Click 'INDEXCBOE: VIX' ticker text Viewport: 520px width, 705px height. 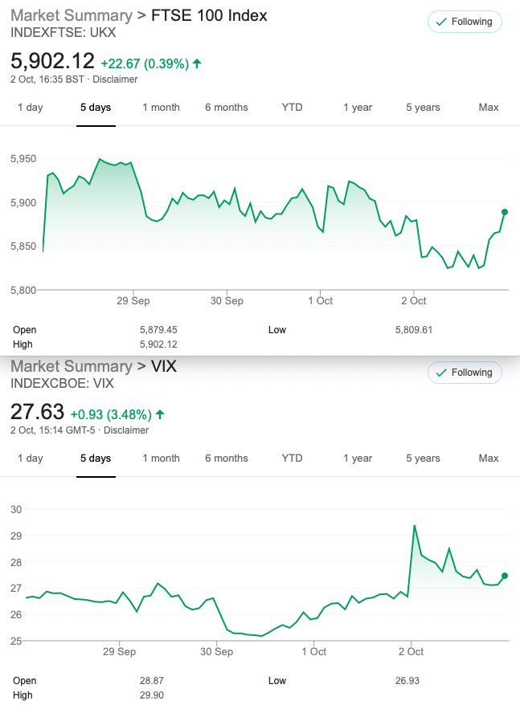(62, 384)
